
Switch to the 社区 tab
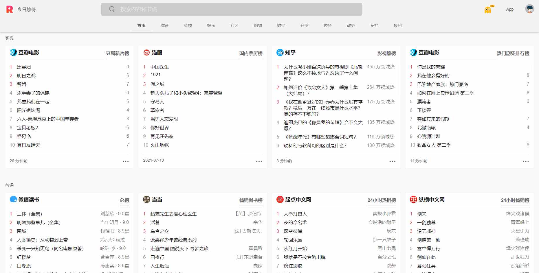point(234,25)
